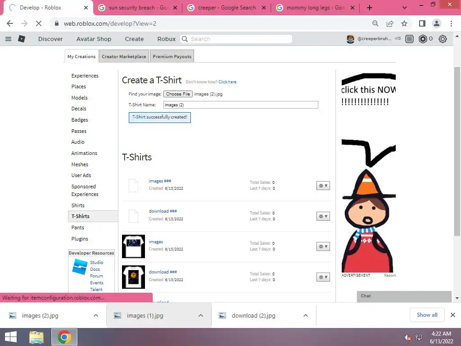Open the tab search chevron dropdown
This screenshot has height=346, width=461.
[x=405, y=8]
